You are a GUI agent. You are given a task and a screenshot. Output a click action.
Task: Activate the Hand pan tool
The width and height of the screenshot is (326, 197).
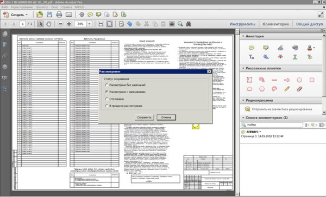[49, 24]
